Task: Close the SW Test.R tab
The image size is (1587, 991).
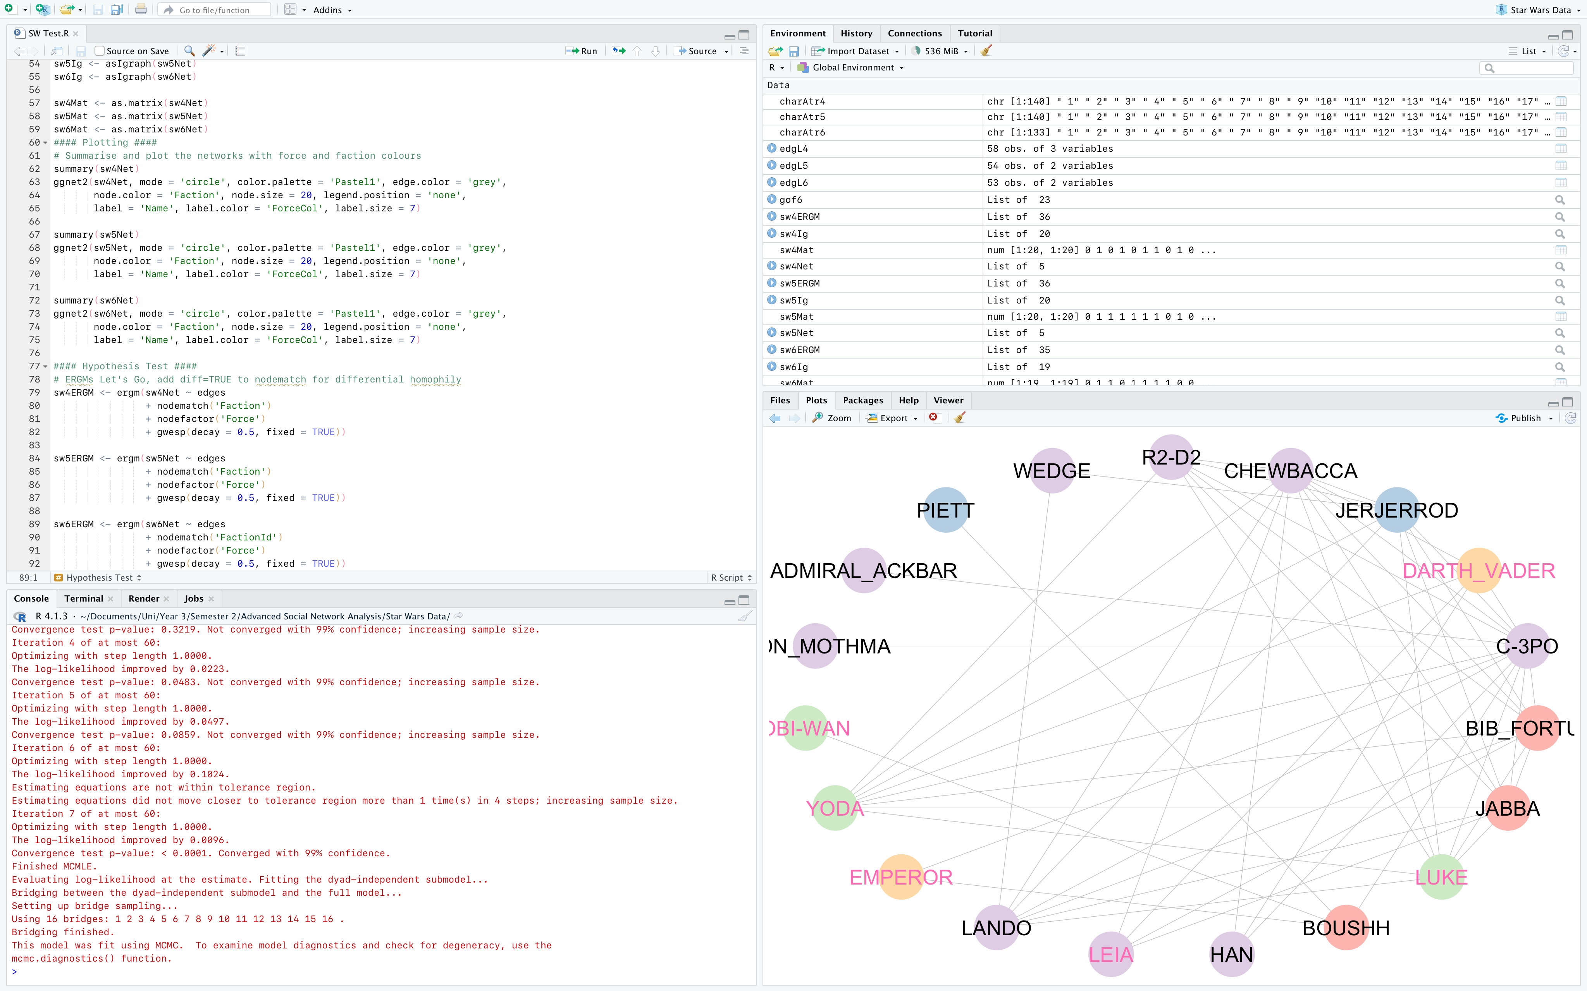Action: coord(76,33)
